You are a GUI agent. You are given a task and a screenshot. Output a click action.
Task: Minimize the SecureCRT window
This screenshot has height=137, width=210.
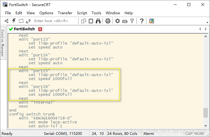(175, 5)
